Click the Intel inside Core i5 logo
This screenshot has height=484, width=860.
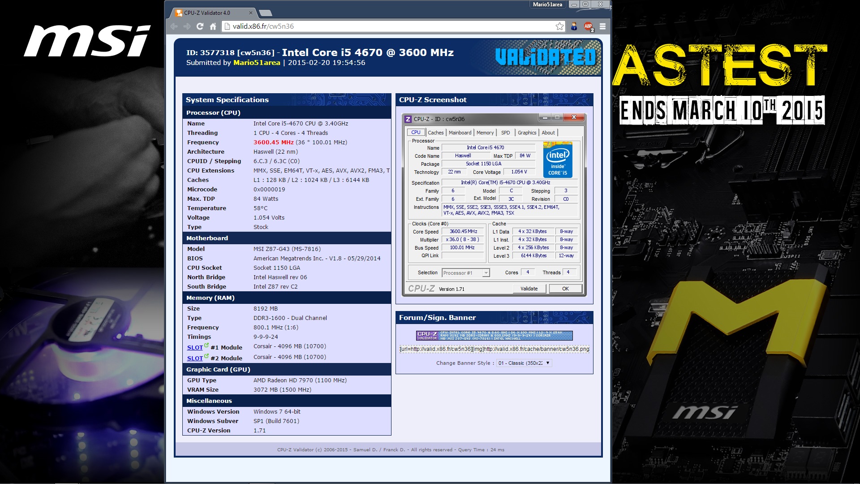558,160
